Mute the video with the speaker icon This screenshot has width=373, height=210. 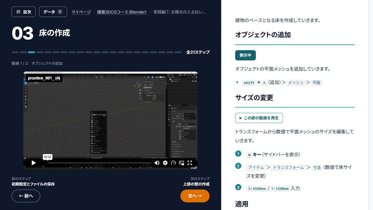(157, 163)
